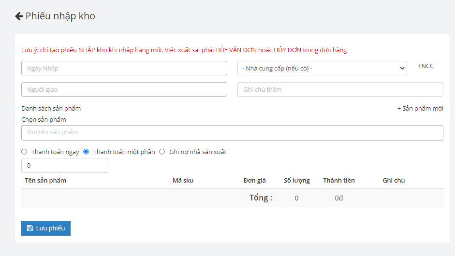Choose the Ghi nợ nhà sản xuất radio
Image resolution: width=455 pixels, height=256 pixels.
click(x=162, y=152)
